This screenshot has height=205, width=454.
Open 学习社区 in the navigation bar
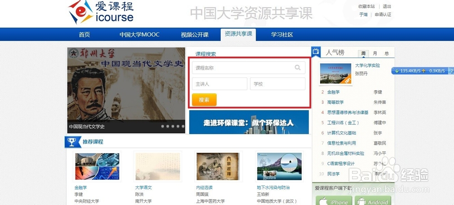pos(282,35)
